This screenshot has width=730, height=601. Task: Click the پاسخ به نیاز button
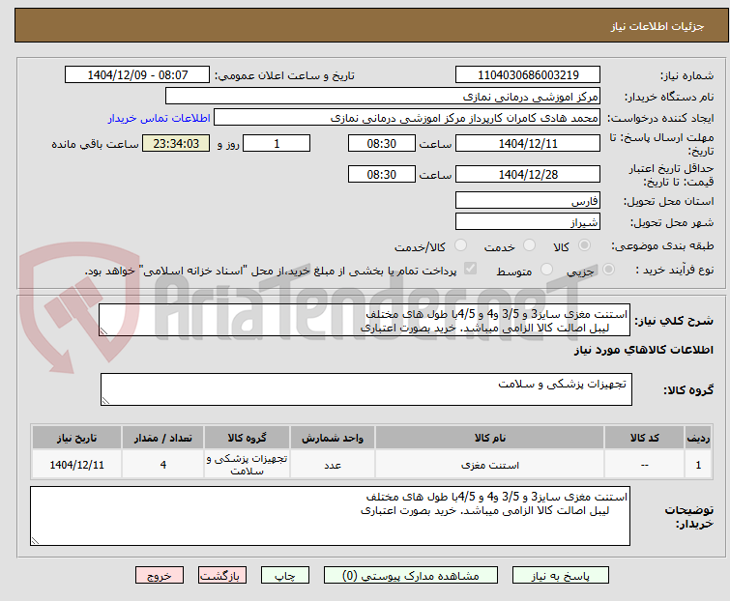[560, 576]
